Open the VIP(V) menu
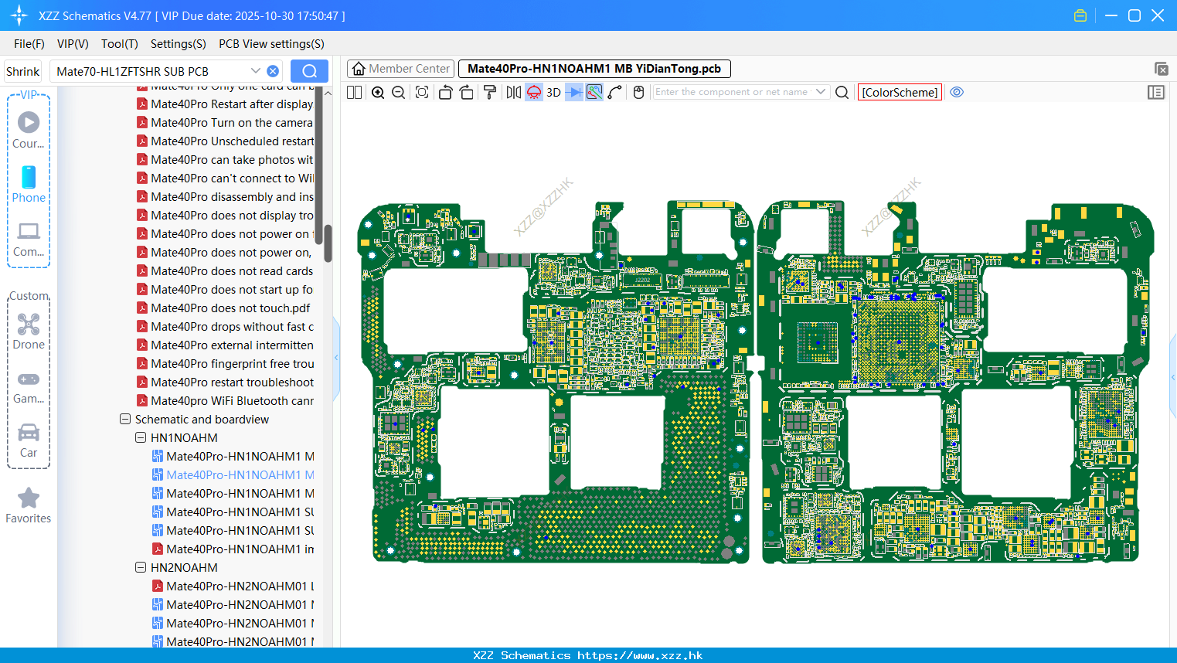Screen dimensions: 1177x663 pos(73,44)
